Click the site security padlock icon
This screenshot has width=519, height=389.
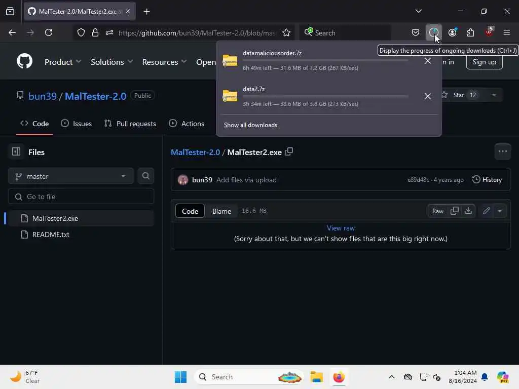(x=95, y=32)
